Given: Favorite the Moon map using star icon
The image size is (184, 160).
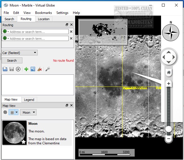Looking at the screenshot, I should [24, 141].
